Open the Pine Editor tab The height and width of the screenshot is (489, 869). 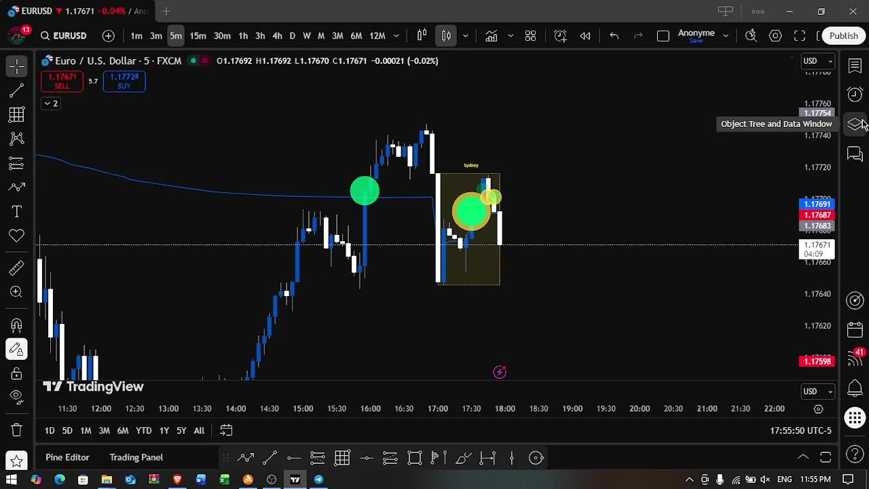[67, 457]
